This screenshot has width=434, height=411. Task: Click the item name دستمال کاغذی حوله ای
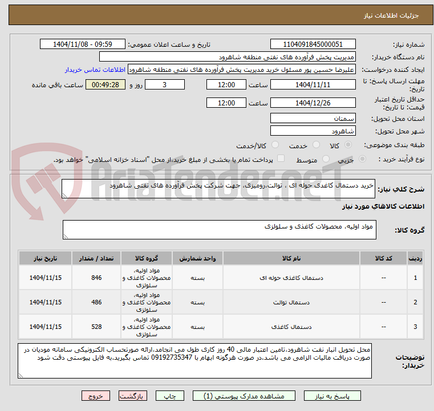coord(291,278)
